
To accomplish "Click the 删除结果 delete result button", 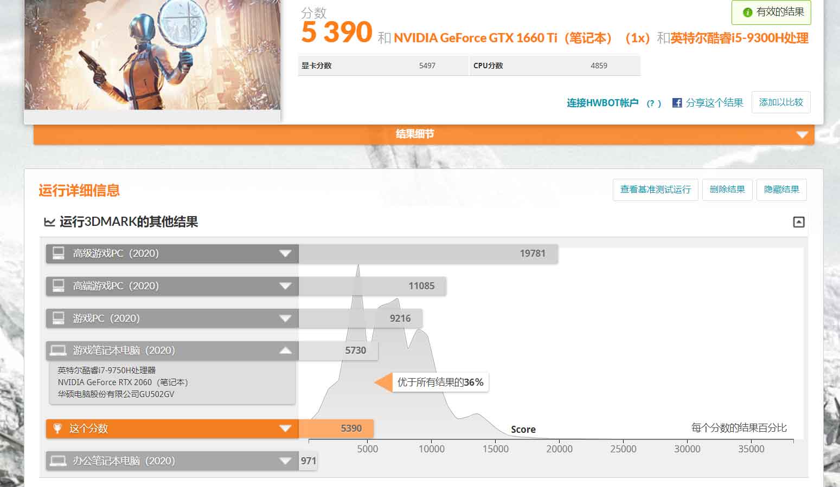I will coord(727,190).
